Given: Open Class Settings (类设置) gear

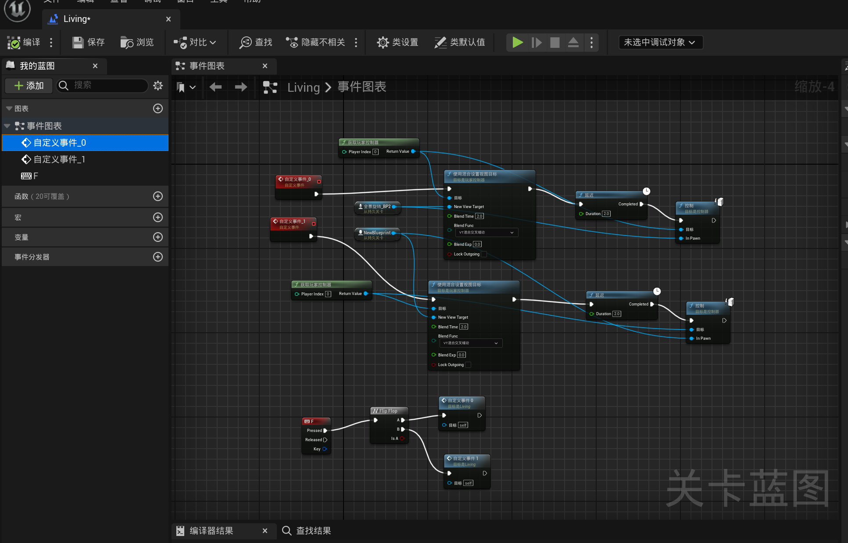Looking at the screenshot, I should click(383, 43).
